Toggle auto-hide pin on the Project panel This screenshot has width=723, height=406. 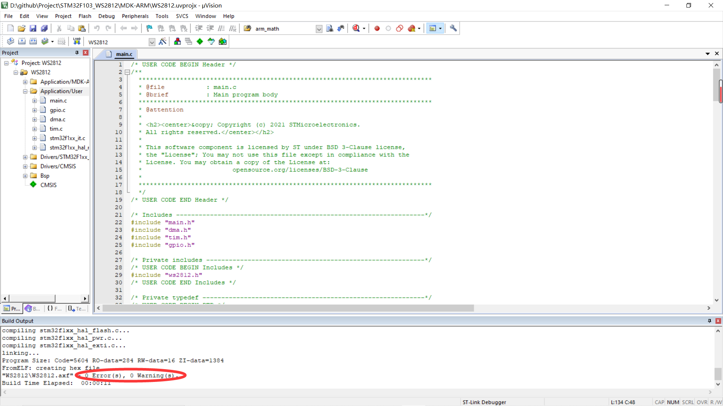(76, 53)
